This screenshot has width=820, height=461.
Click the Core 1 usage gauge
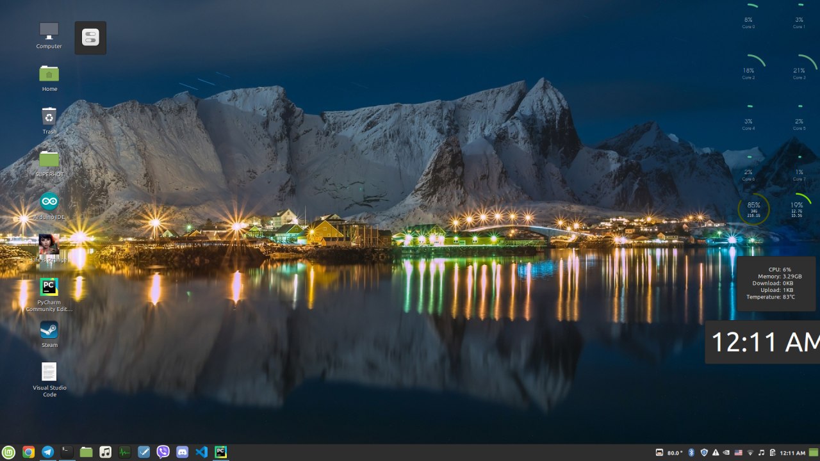(x=799, y=17)
